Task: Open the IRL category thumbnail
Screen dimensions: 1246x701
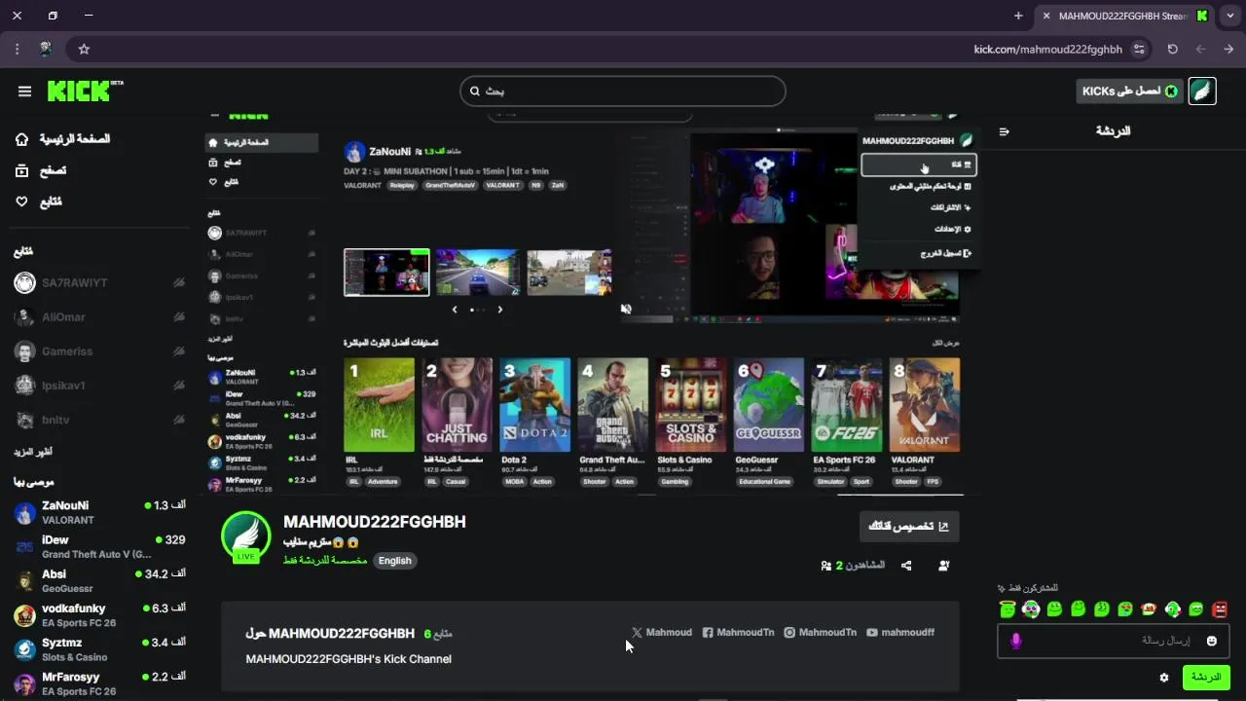Action: coord(379,405)
